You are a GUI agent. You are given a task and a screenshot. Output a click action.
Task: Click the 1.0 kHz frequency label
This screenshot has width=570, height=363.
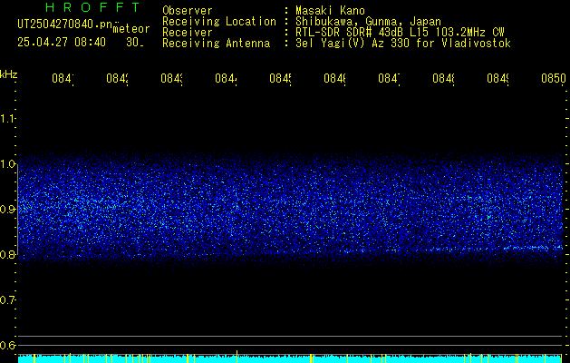click(x=7, y=164)
